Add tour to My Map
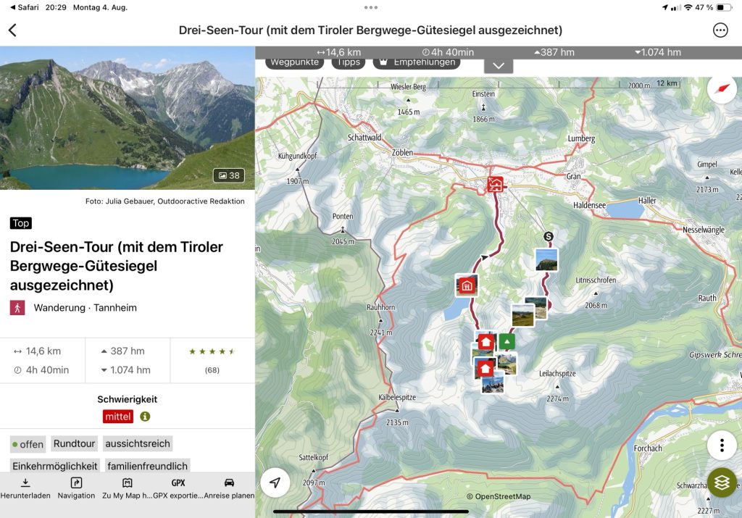 [x=127, y=489]
